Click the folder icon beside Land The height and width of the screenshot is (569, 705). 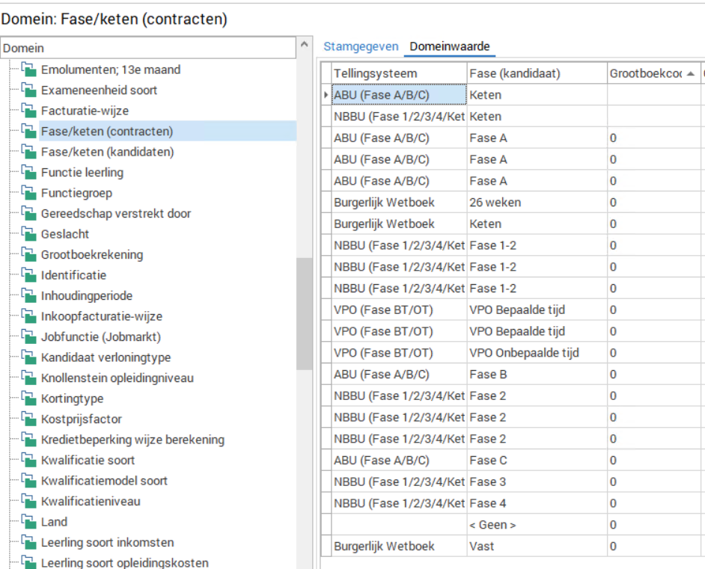click(x=29, y=523)
